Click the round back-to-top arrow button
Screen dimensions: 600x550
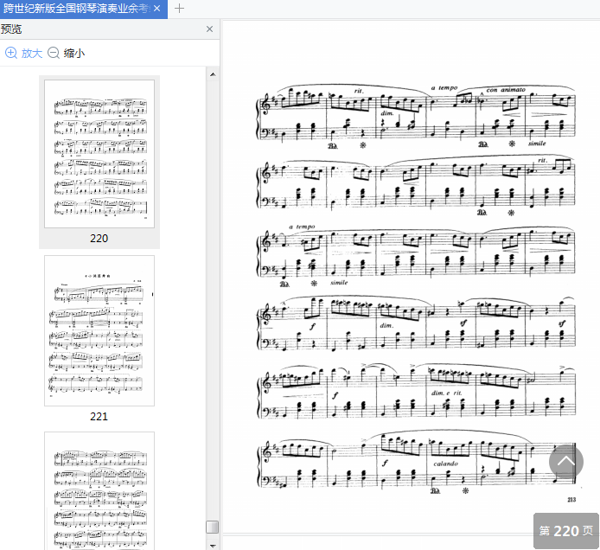[566, 462]
